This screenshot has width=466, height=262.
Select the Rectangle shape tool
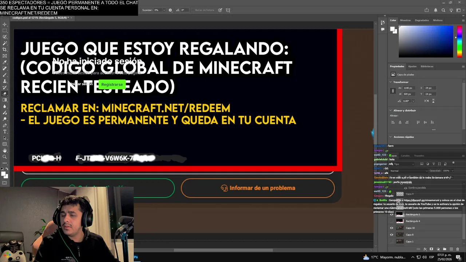click(x=5, y=144)
